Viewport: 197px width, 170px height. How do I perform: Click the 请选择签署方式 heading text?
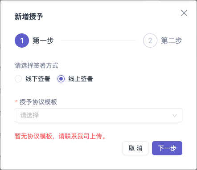37,65
